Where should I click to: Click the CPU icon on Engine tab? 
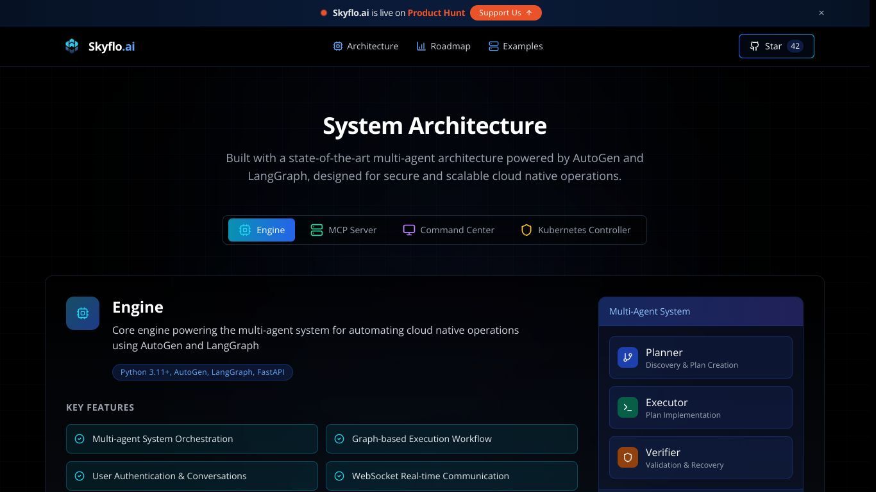tap(245, 230)
